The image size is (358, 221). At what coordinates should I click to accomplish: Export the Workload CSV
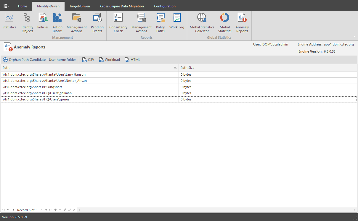(x=109, y=60)
